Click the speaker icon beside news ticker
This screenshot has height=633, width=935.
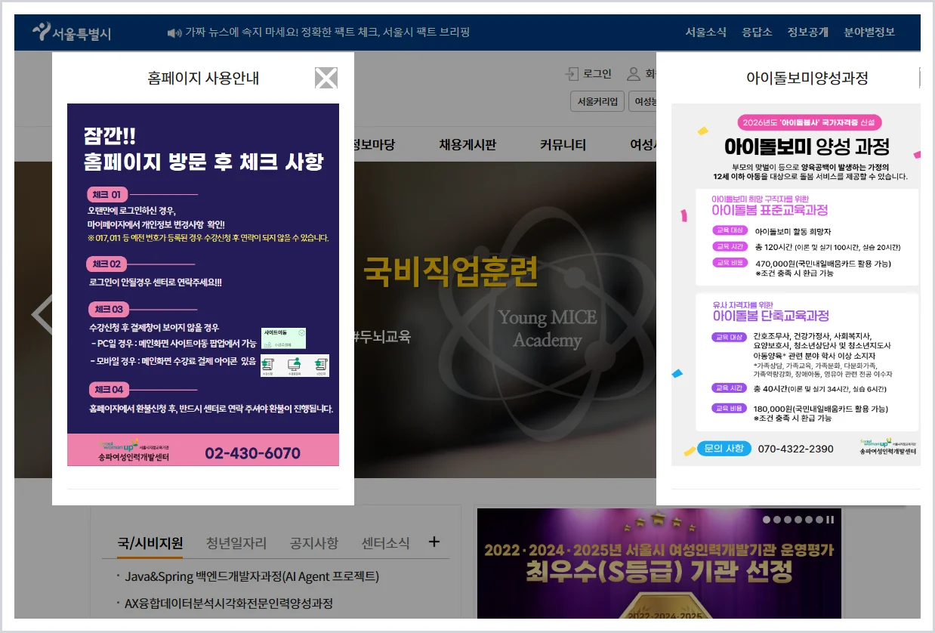174,32
